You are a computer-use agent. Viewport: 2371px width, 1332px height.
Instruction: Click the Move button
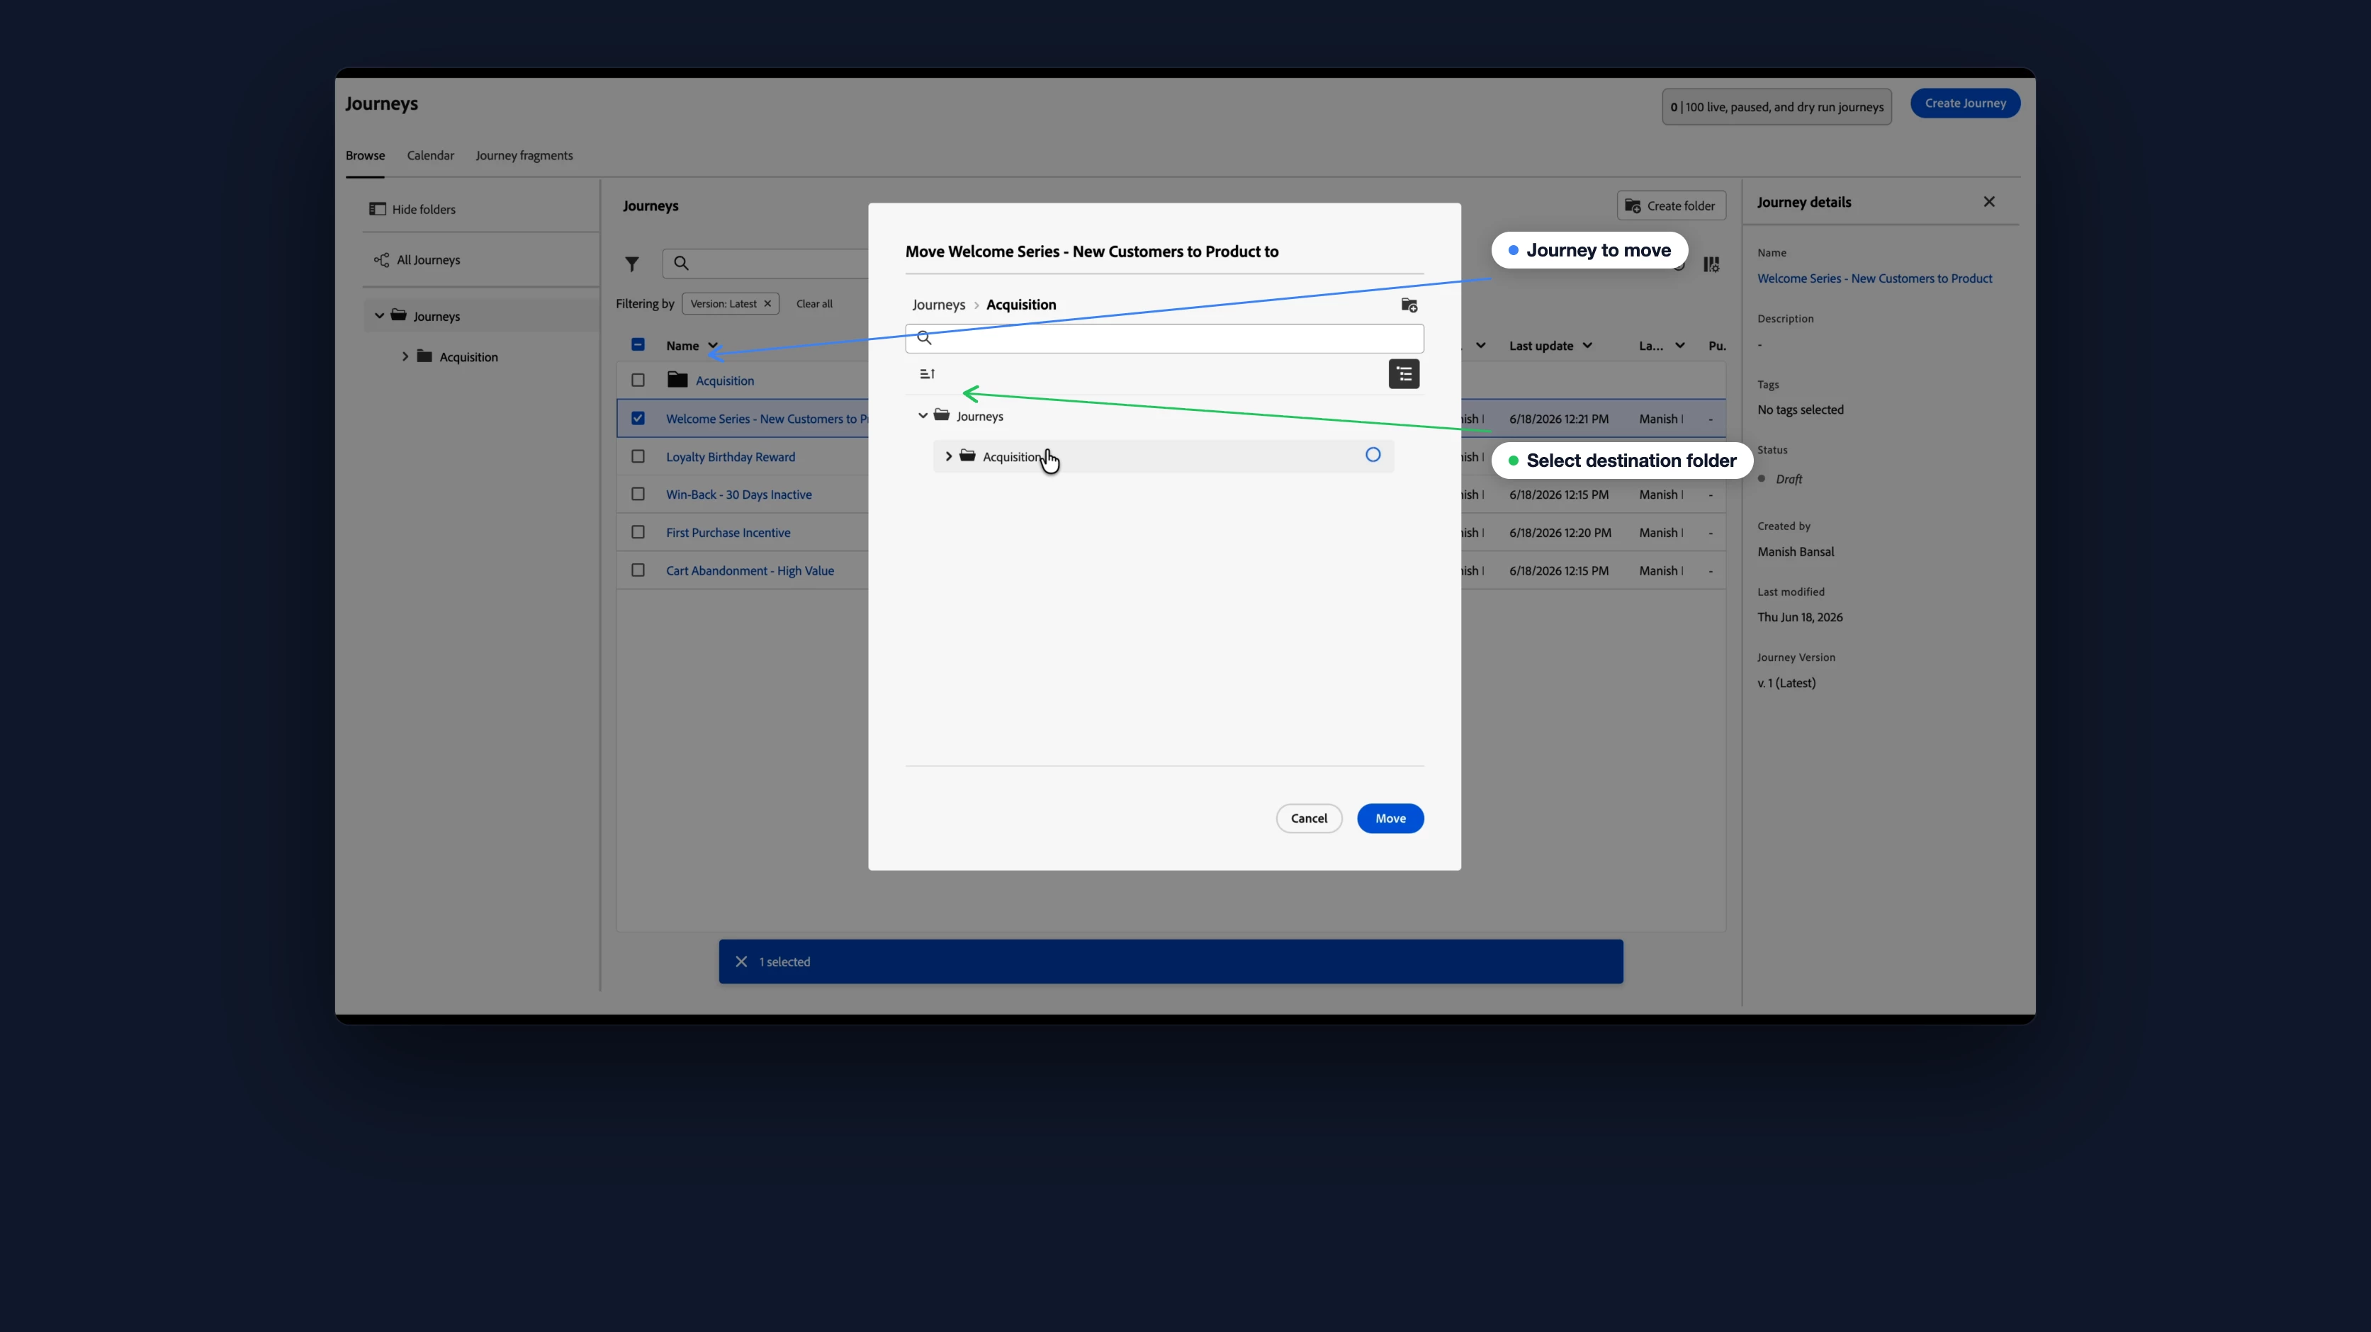pyautogui.click(x=1390, y=818)
